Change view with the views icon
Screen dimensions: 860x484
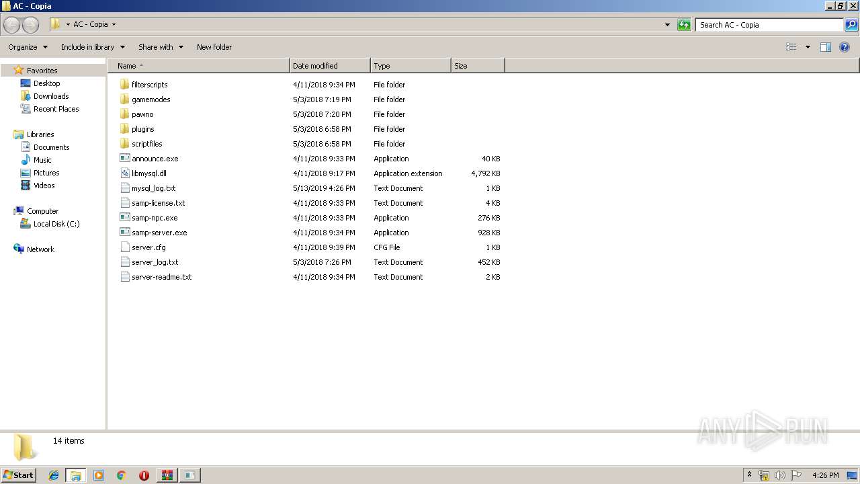(x=791, y=47)
